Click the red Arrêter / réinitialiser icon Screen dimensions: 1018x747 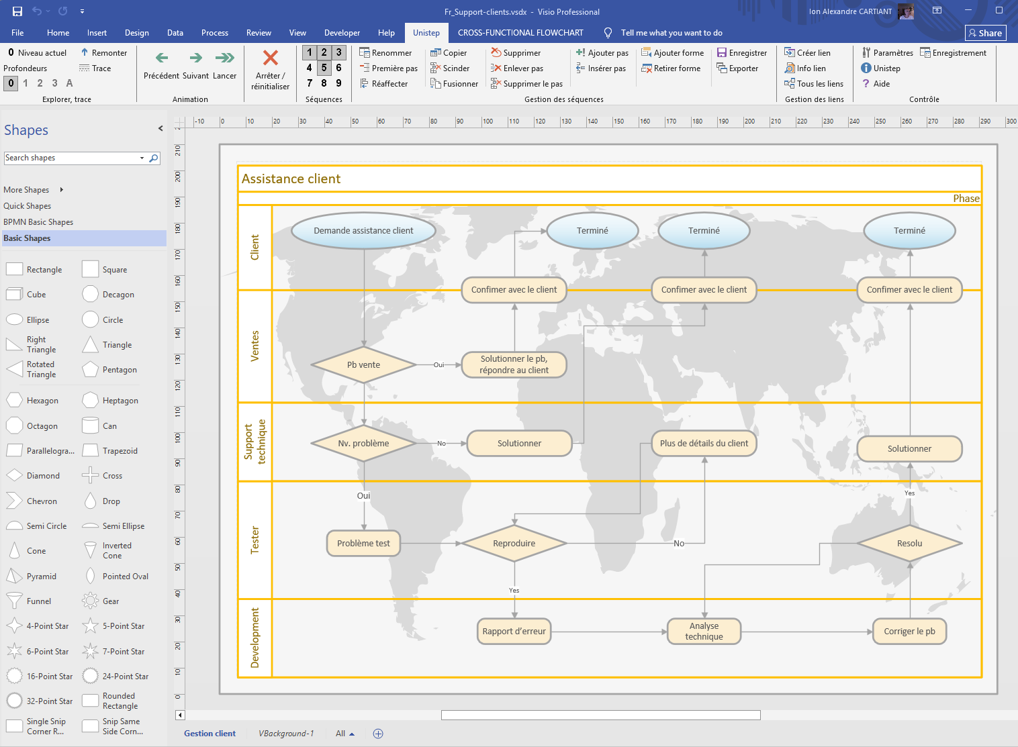coord(270,58)
